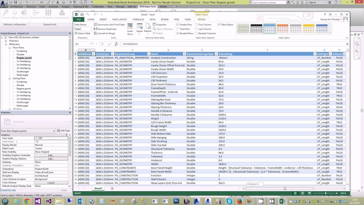Switch to the PAGE LAYOUT tab
The height and width of the screenshot is (205, 364).
coord(120,19)
